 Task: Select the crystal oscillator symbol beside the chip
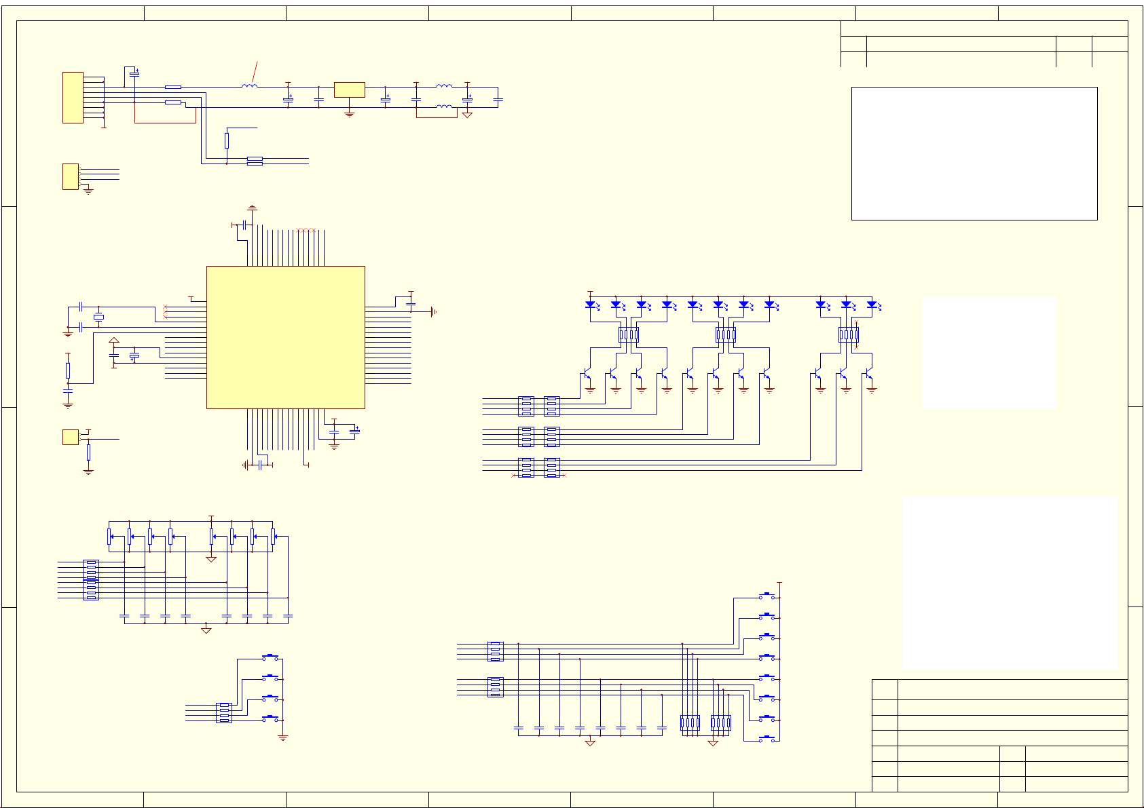pyautogui.click(x=98, y=318)
